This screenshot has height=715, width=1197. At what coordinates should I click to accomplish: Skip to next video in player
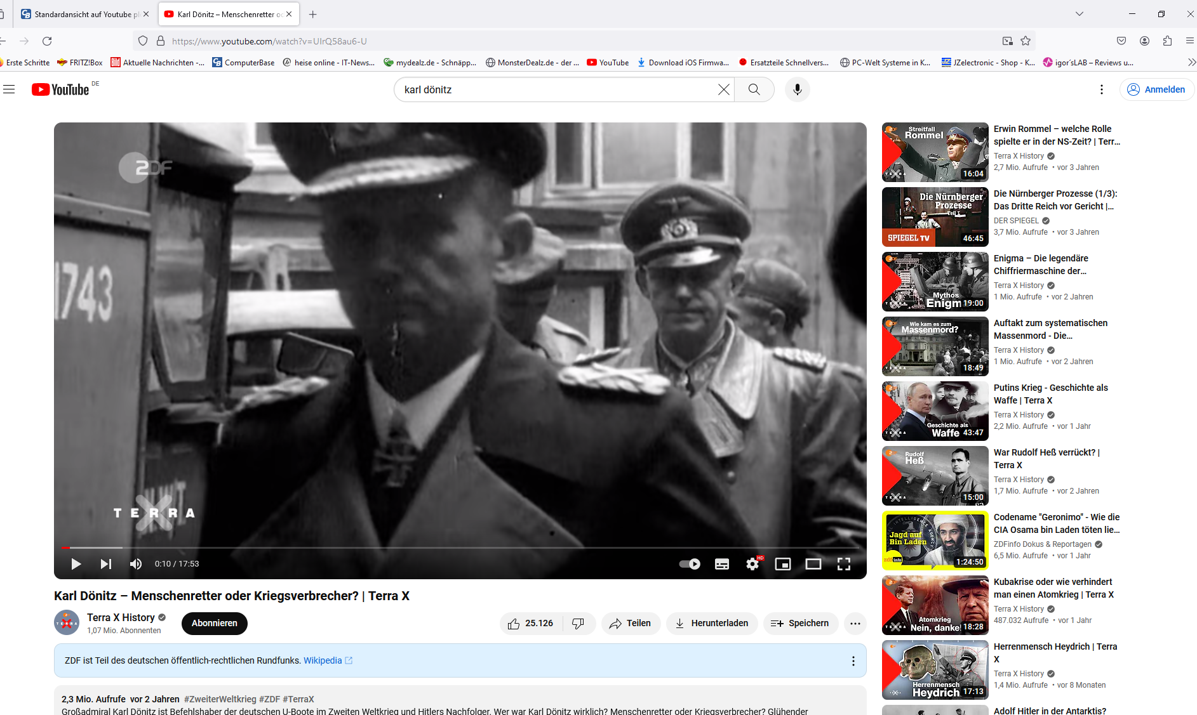(x=106, y=564)
